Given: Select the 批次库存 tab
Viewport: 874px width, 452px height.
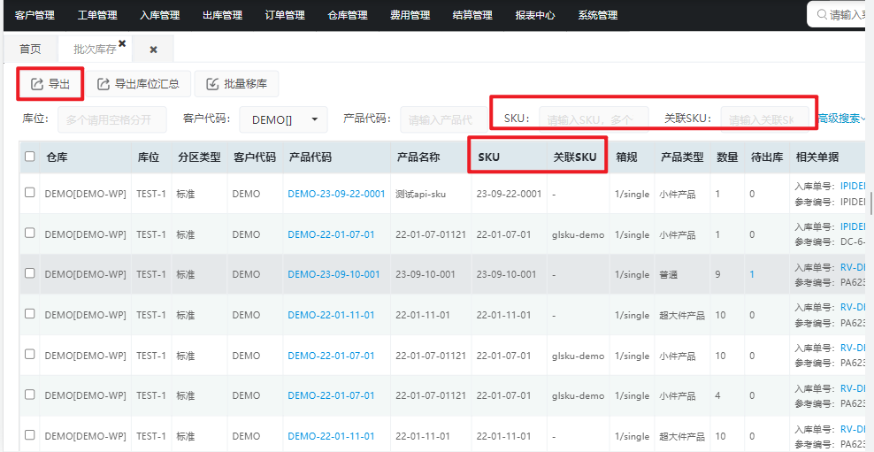Looking at the screenshot, I should [95, 50].
